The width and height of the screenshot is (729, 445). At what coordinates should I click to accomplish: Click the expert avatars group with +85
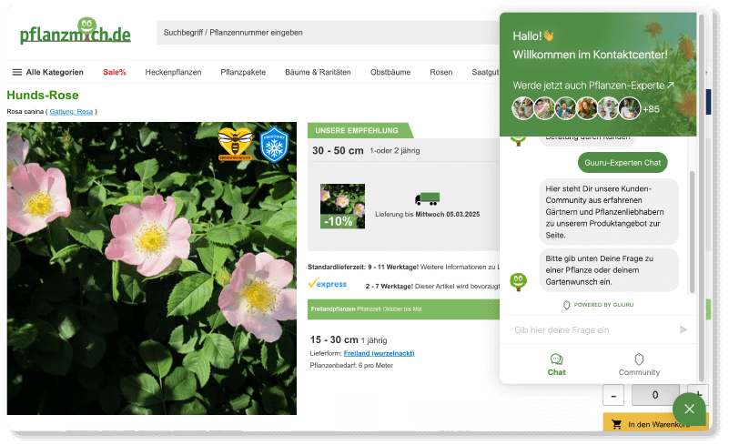coord(586,109)
